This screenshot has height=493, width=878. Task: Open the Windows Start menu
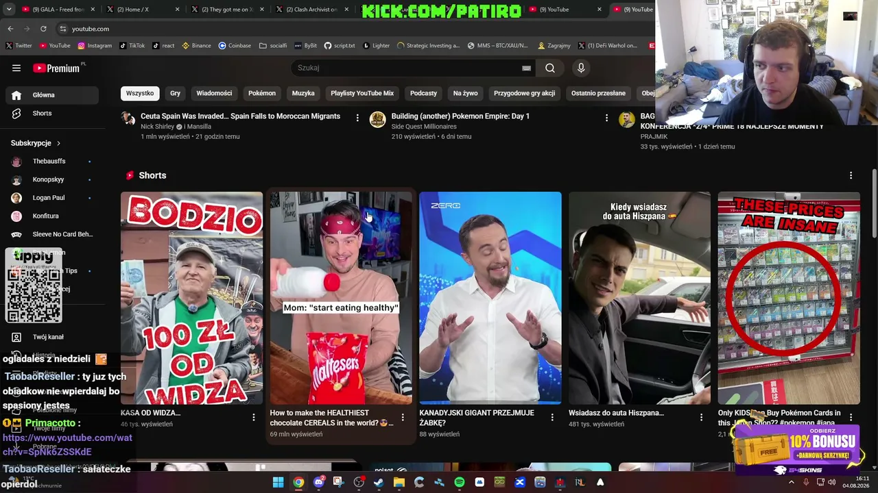(x=278, y=483)
